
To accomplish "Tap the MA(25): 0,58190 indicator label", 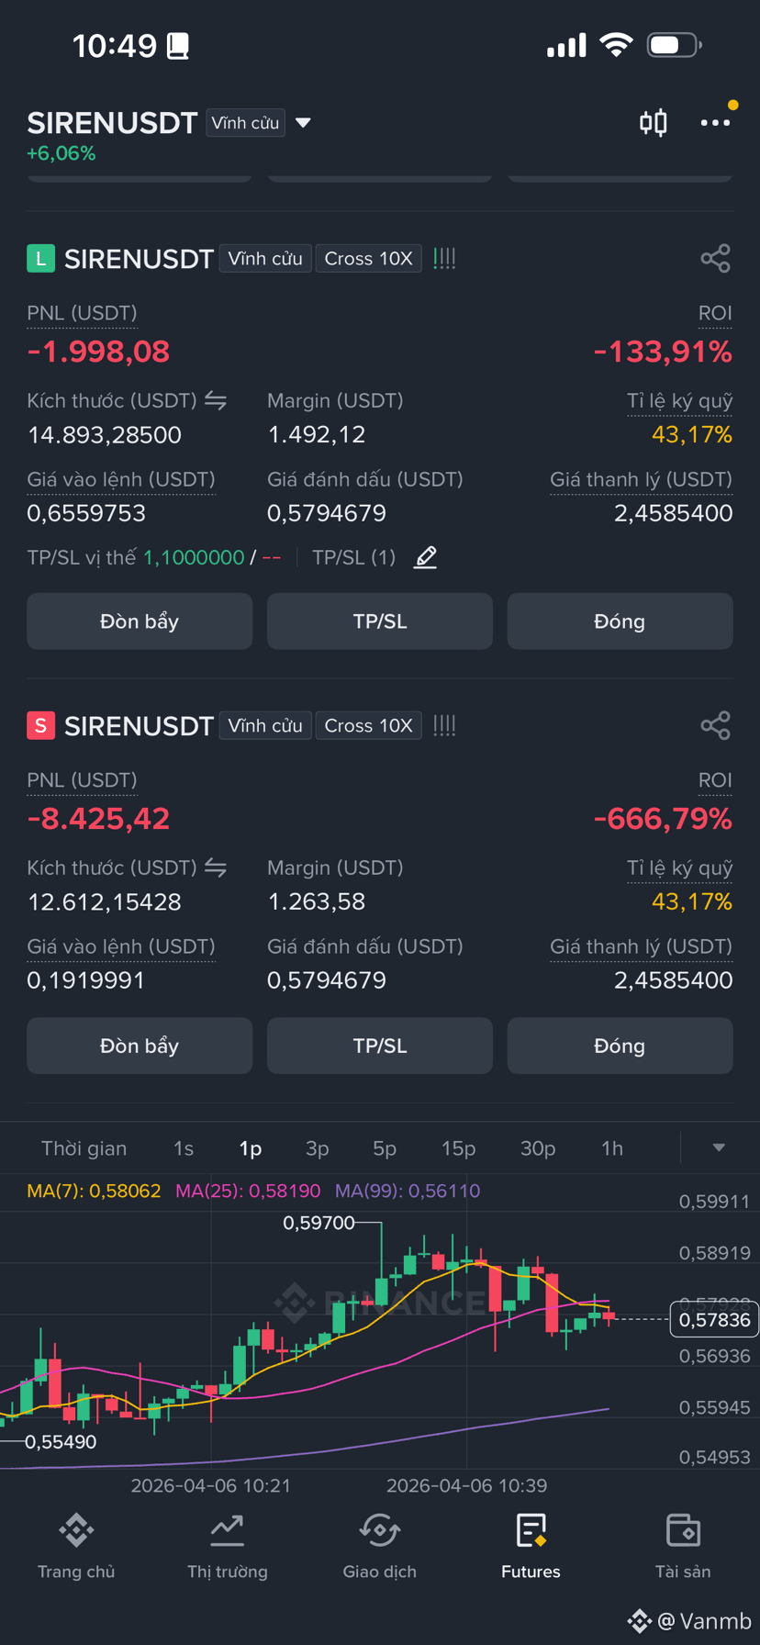I will coord(248,1191).
